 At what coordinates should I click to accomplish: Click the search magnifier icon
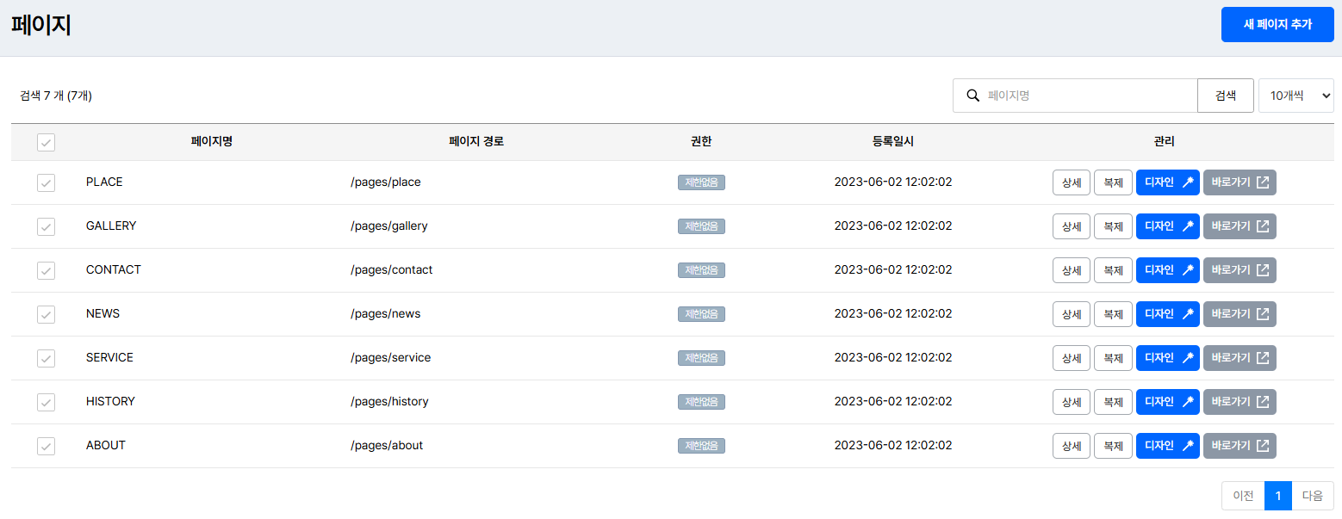[973, 96]
